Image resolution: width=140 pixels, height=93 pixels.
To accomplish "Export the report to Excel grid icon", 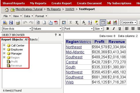I will 50,23.
